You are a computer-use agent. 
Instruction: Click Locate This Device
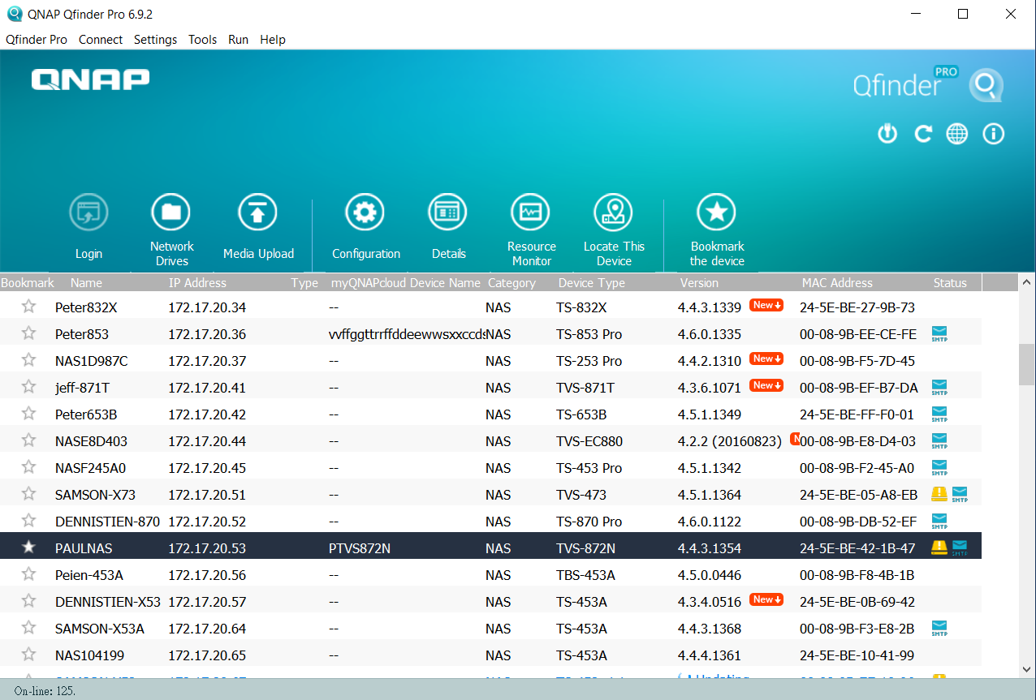(x=614, y=230)
